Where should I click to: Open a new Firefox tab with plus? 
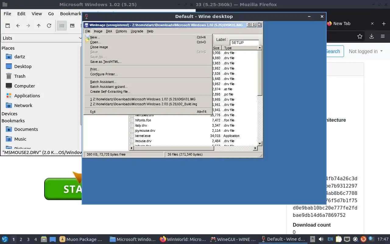(384, 23)
